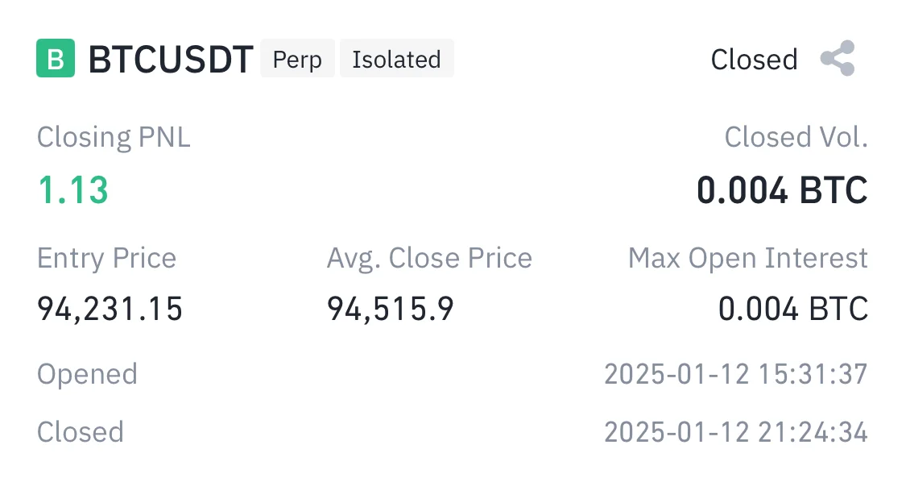The image size is (906, 478).
Task: Click the Max Open Interest label
Action: 747,258
